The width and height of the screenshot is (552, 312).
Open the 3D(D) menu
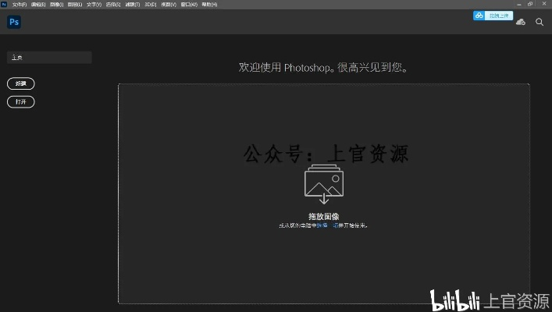[150, 5]
